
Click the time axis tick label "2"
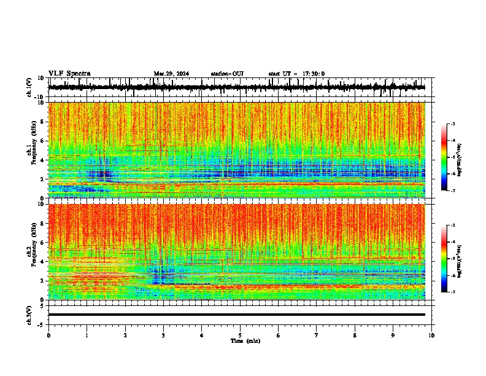pos(125,335)
